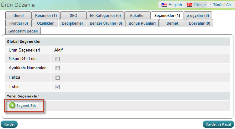Select the Ek Kategoriler (0) tab
235x129 pixels.
click(x=105, y=15)
